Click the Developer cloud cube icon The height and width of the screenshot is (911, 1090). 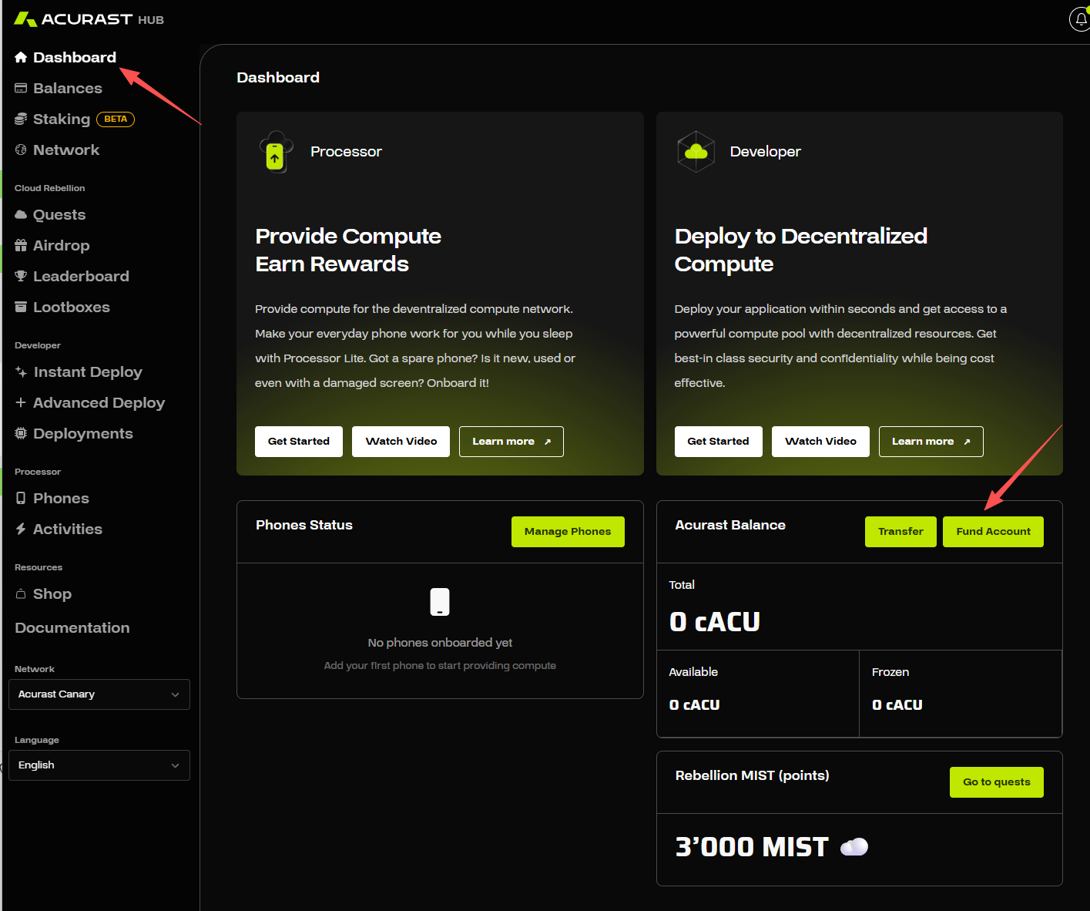pos(696,152)
